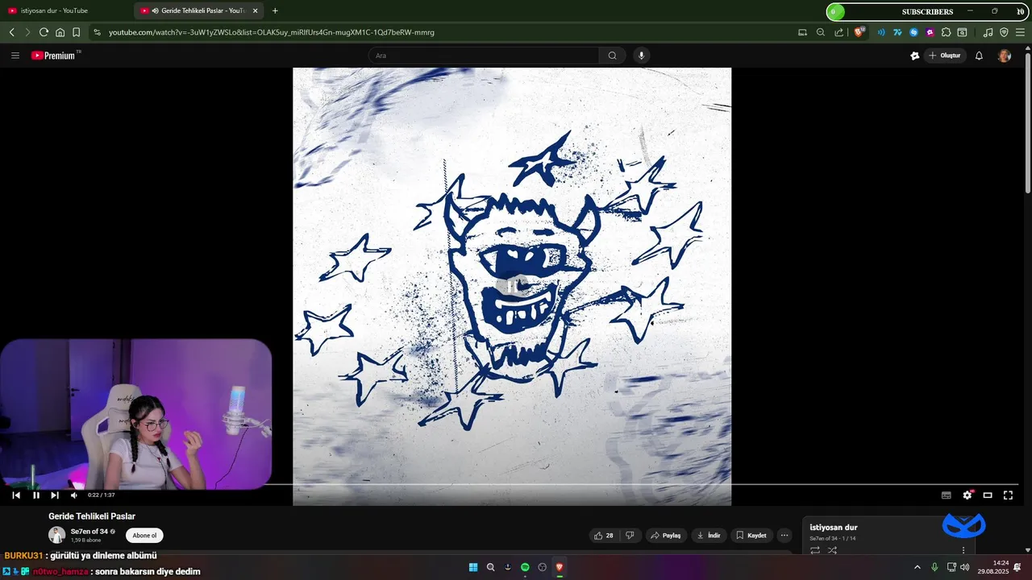Open the music note media control
The image size is (1032, 580).
(x=988, y=32)
